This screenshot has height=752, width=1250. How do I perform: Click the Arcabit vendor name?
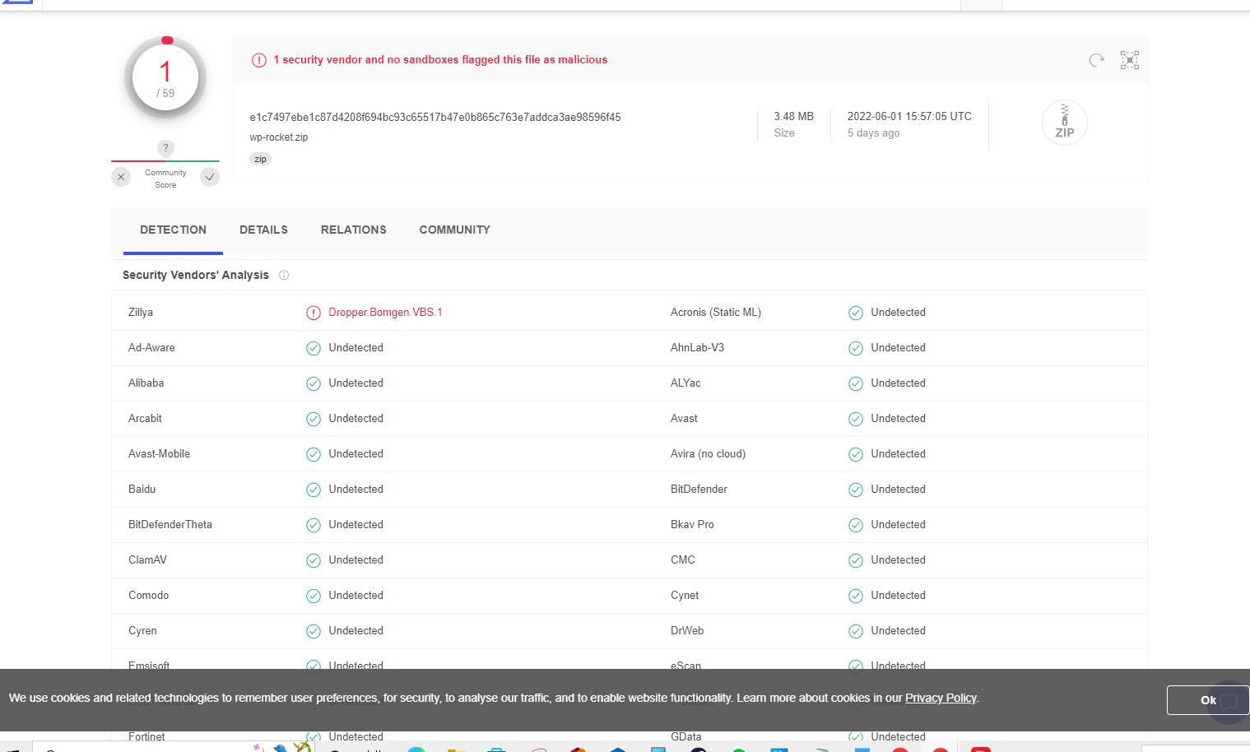pos(145,419)
